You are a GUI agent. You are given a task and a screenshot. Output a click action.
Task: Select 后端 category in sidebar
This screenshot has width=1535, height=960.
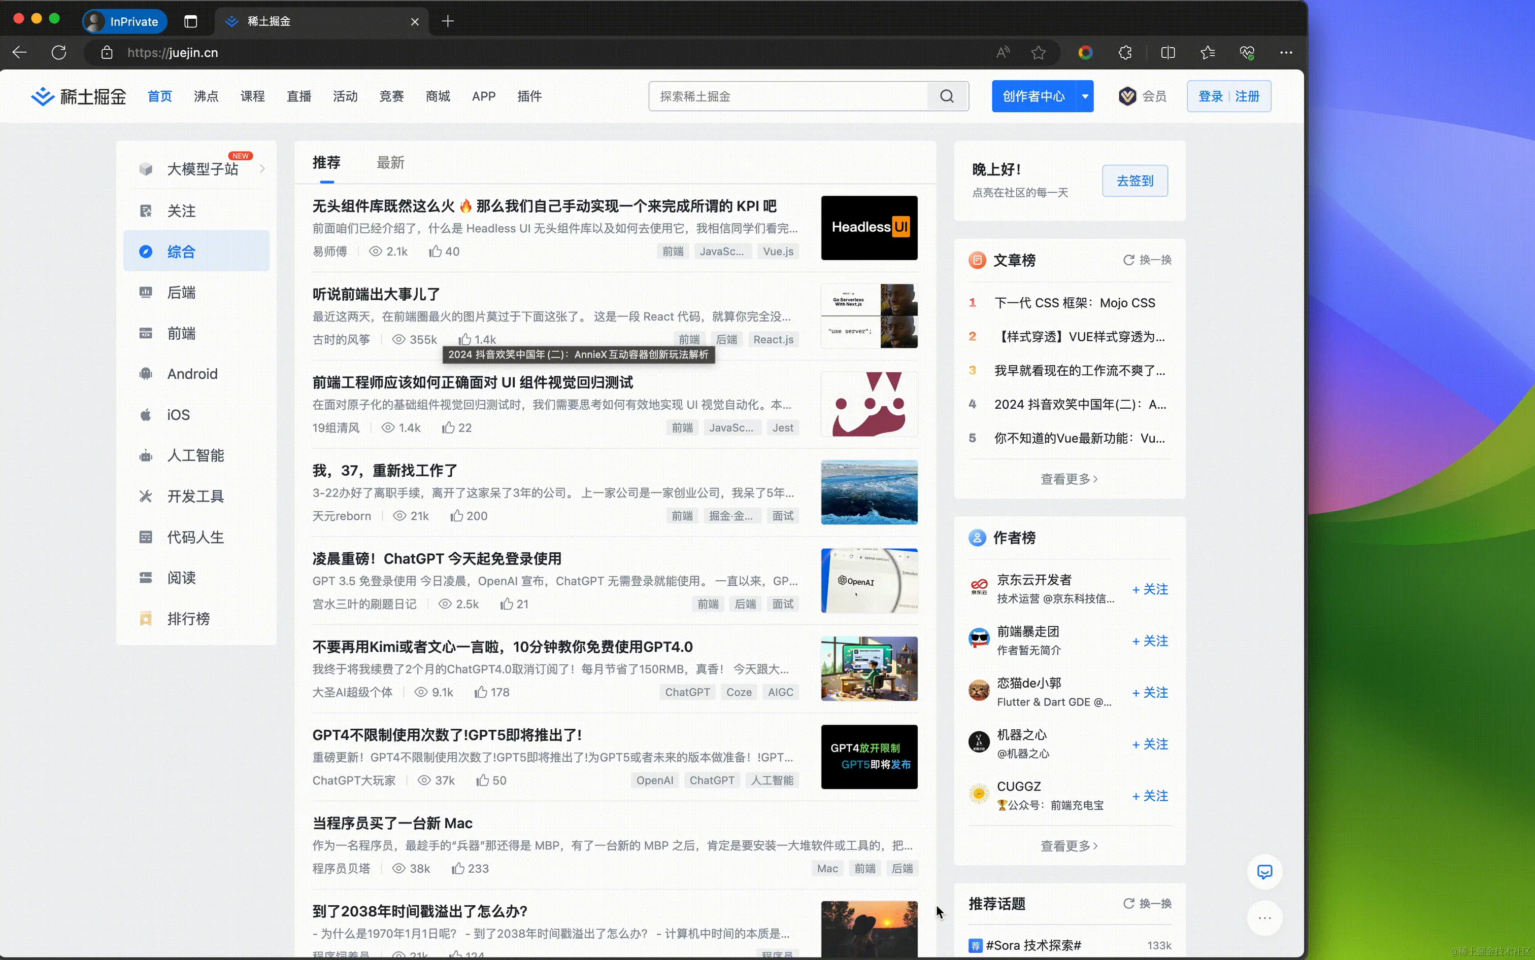(x=196, y=293)
